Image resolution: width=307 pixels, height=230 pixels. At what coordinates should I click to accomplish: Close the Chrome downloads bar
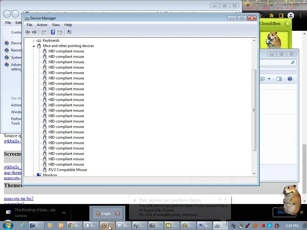coord(302,212)
